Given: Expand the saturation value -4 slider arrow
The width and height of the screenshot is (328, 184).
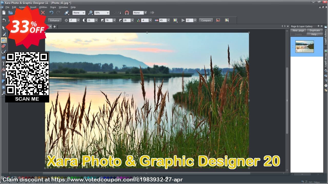Looking at the screenshot, I should 150,20.
